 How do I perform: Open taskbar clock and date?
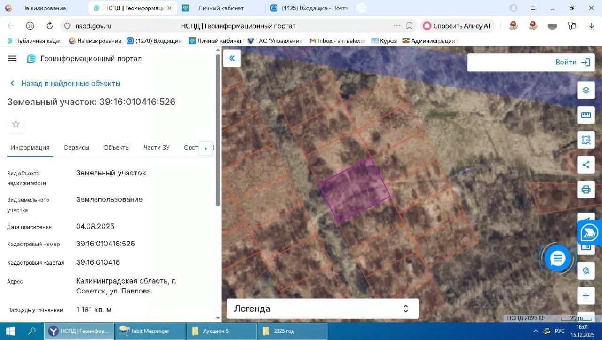tap(582, 331)
